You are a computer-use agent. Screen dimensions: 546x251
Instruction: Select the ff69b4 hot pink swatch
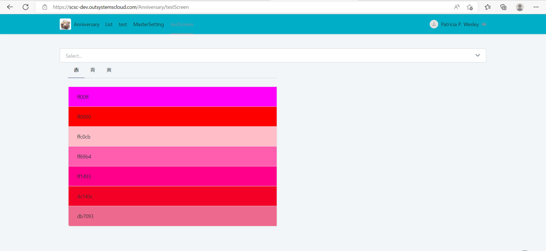(x=173, y=157)
